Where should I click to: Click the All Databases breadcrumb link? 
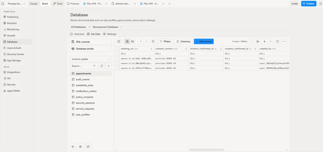pos(79,27)
